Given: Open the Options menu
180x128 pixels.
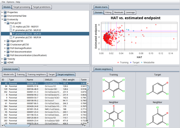Looking at the screenshot, I should click(10, 2).
